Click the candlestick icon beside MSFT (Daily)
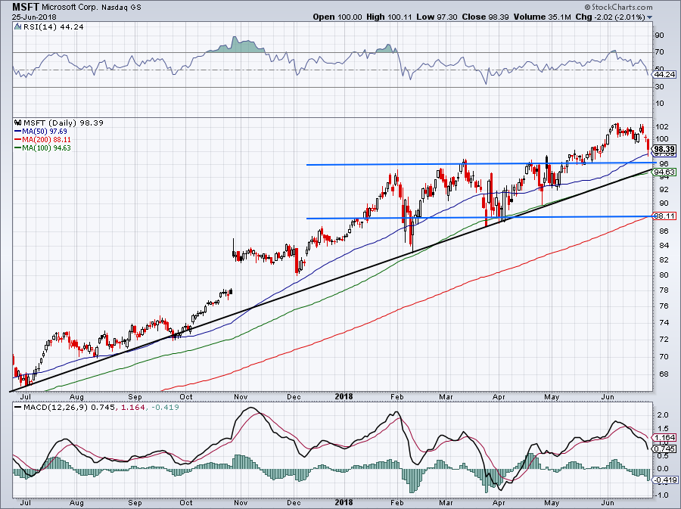681x509 pixels. [18, 123]
